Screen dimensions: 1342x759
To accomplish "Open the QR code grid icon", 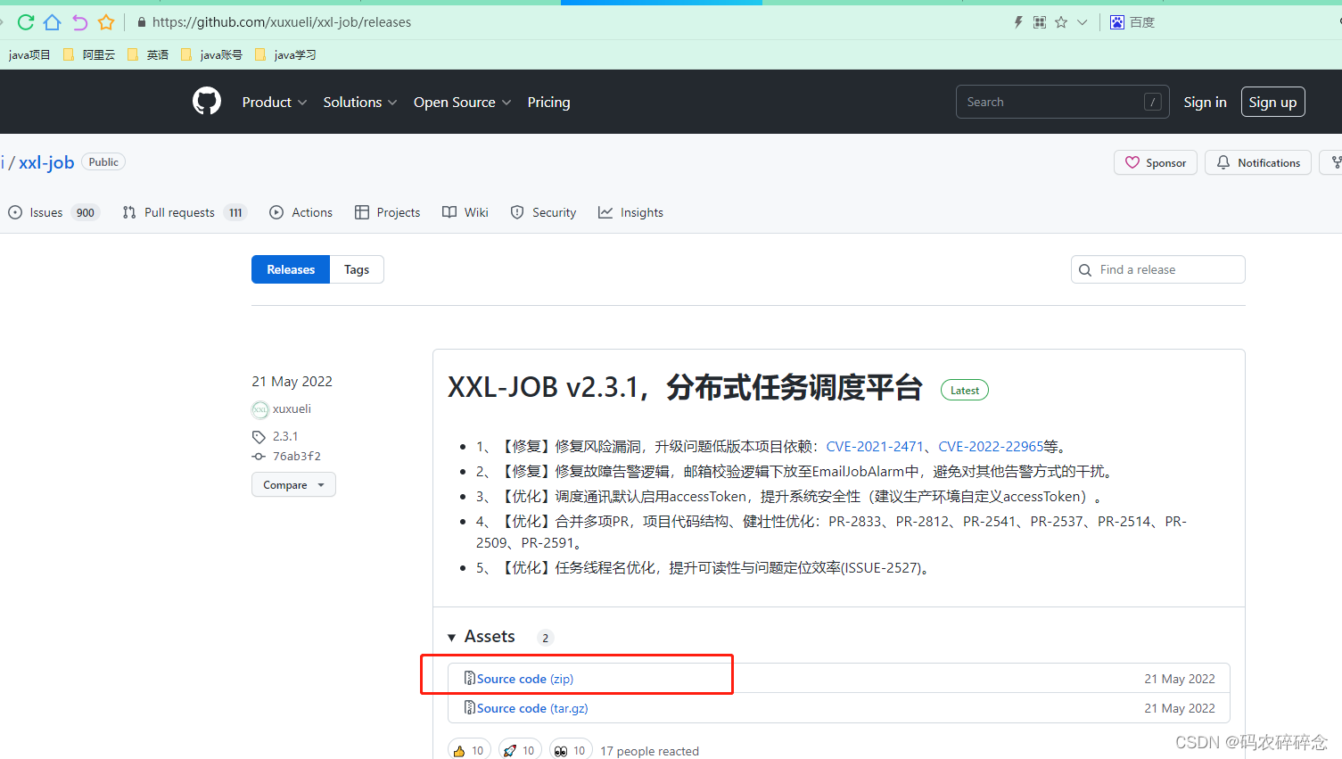I will [x=1040, y=22].
